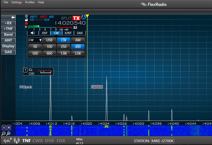Open the Display button

pyautogui.click(x=8, y=46)
